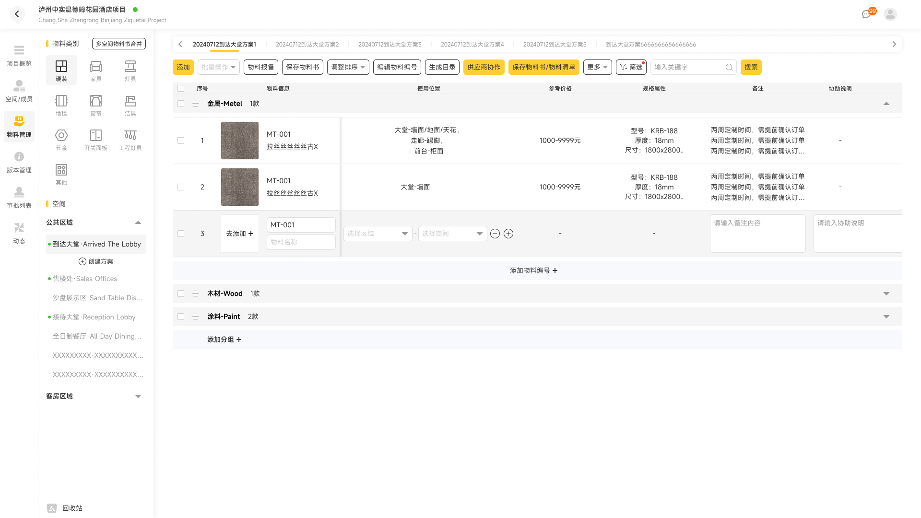Click the back arrow beside project title
Viewport: 921px width, 518px height.
17,14
